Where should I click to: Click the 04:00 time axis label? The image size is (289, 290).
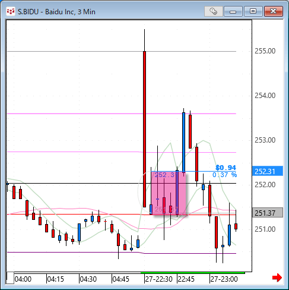click(23, 279)
